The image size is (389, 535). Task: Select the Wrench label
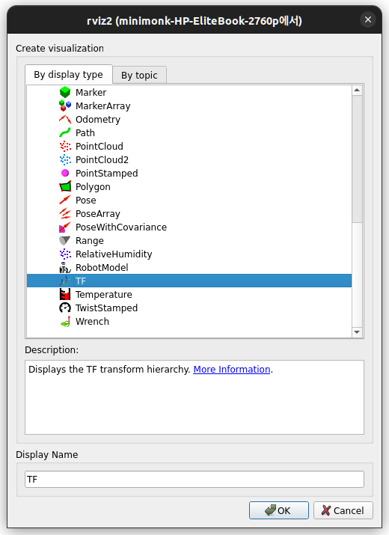click(x=92, y=322)
